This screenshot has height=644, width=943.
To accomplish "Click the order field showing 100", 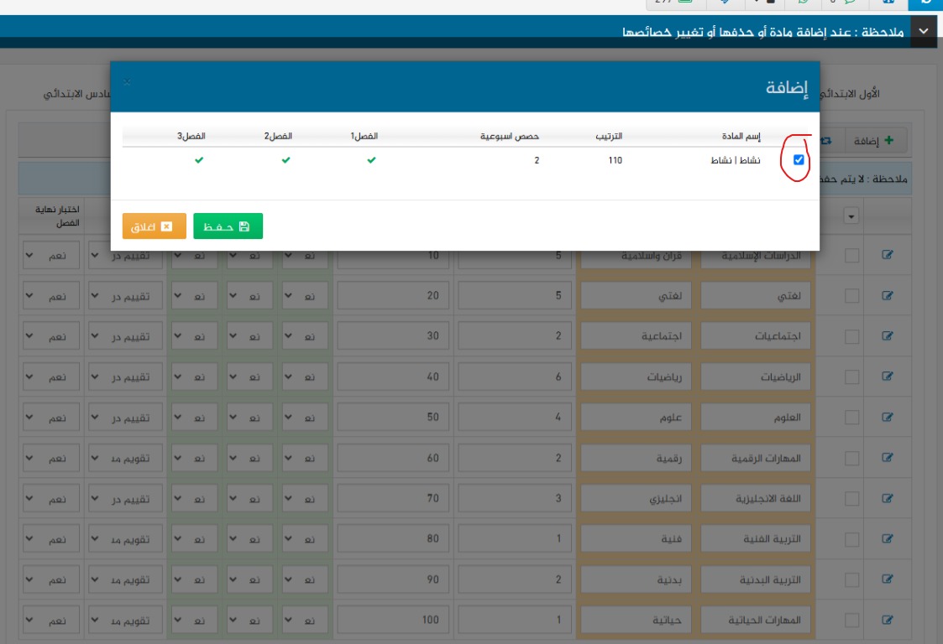I will click(x=393, y=620).
